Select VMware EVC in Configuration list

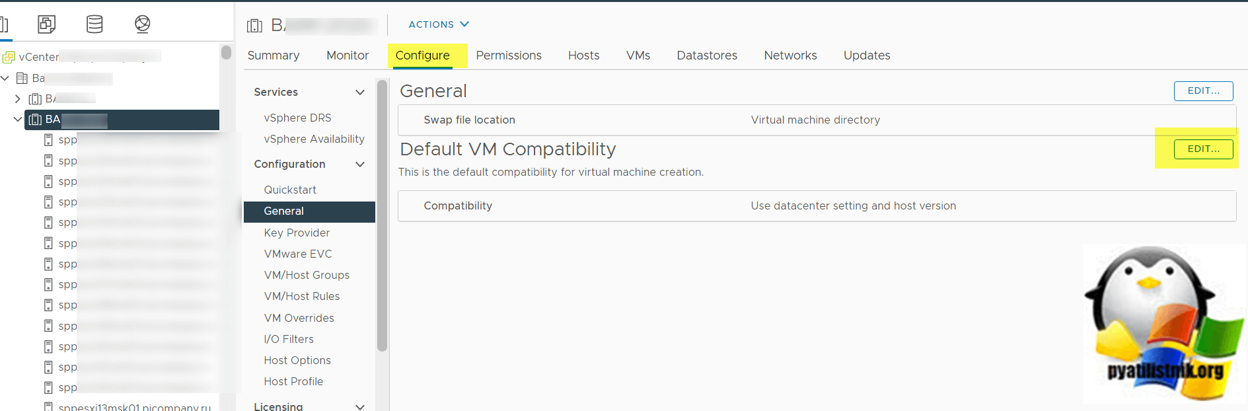tap(298, 254)
